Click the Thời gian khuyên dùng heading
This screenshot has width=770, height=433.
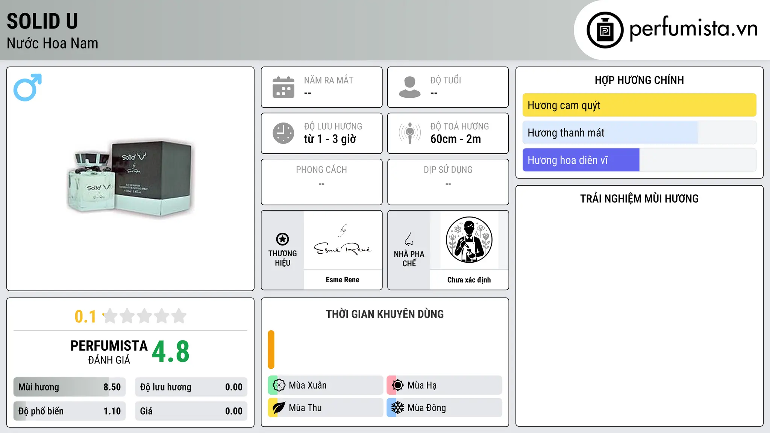pos(385,314)
